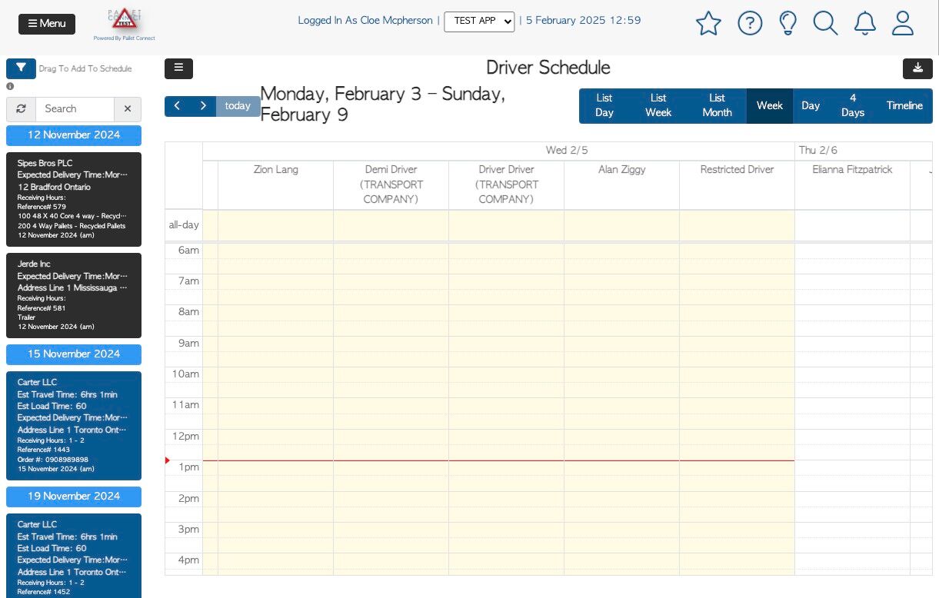Click the Logged In As Cloe Mcpherson text
The image size is (939, 598).
(x=365, y=21)
